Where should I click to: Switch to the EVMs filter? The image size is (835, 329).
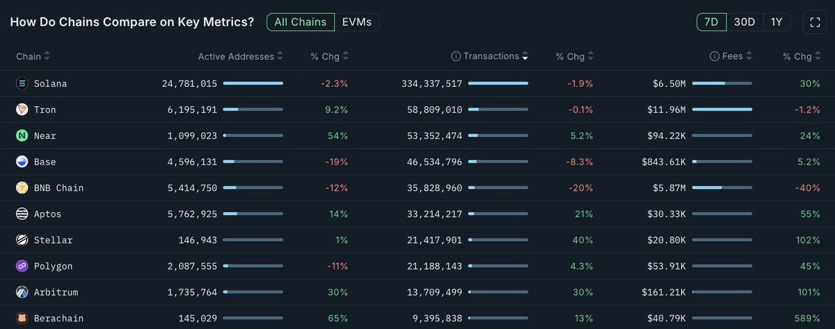[x=357, y=22]
